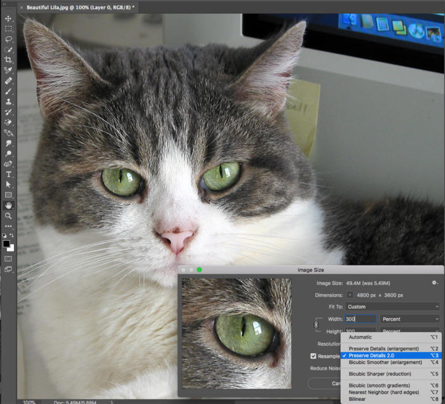Choose Bicubic Sharper (reduction) option
The height and width of the screenshot is (404, 445).
click(x=392, y=374)
